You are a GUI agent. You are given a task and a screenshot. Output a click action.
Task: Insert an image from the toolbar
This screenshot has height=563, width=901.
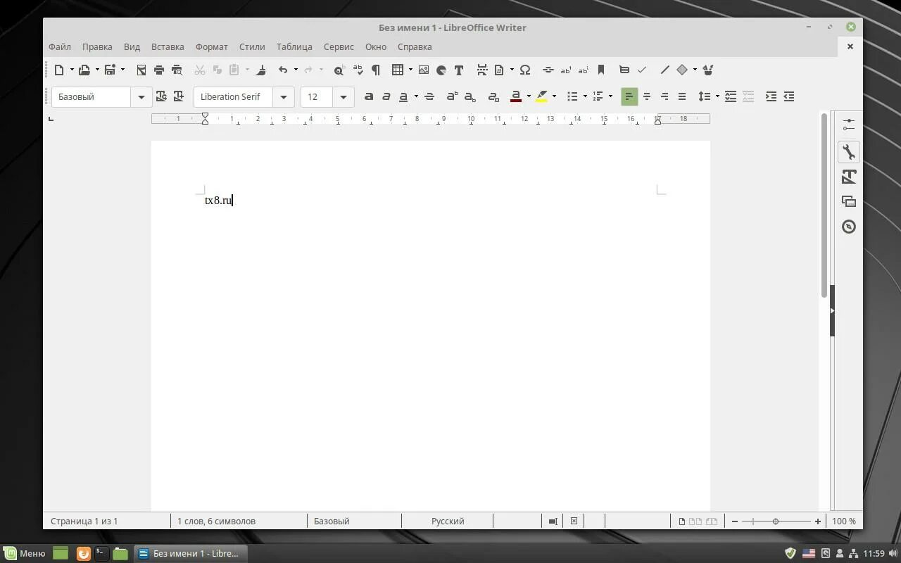point(424,70)
